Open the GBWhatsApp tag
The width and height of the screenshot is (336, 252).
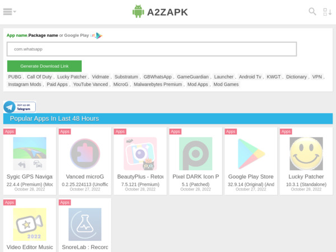coord(157,77)
